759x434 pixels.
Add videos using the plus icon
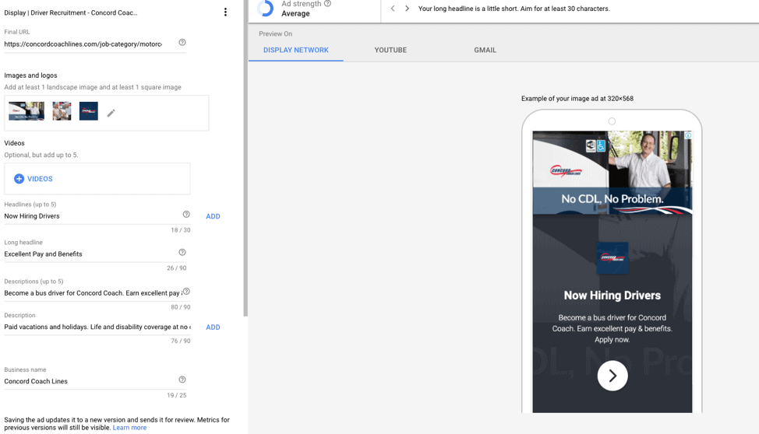click(19, 179)
